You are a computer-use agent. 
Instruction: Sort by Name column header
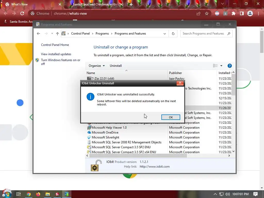tap(126, 73)
